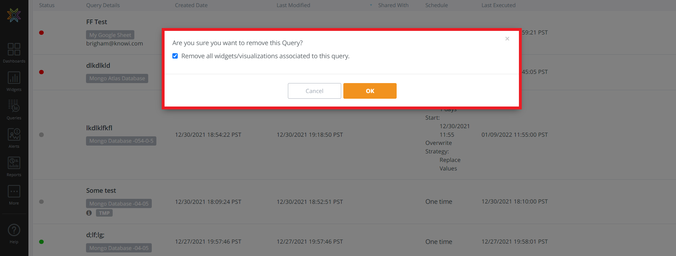Go to Queries in the sidebar
Screen dimensions: 676x256
click(x=14, y=107)
